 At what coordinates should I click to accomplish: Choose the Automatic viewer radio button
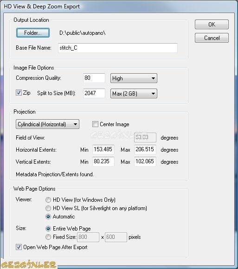[x=48, y=217]
